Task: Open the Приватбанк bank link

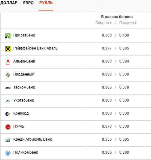Action: pyautogui.click(x=24, y=35)
